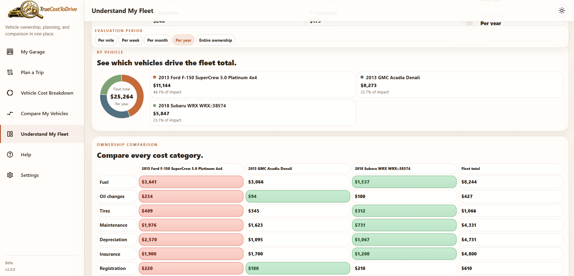
Task: Click Fleet total column header
Action: click(511, 169)
